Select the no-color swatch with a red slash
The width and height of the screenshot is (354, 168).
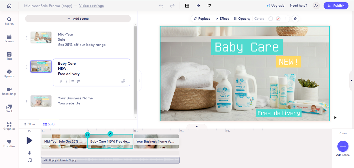click(x=278, y=19)
